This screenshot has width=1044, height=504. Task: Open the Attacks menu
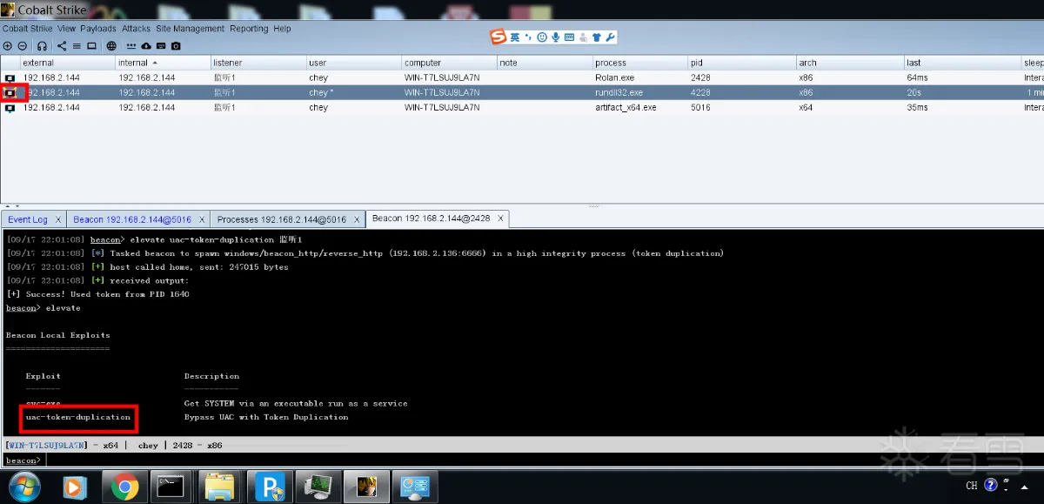point(136,29)
